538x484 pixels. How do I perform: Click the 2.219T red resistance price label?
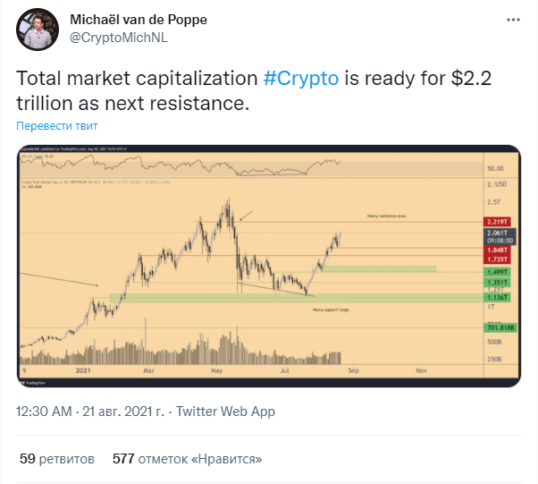pos(497,222)
